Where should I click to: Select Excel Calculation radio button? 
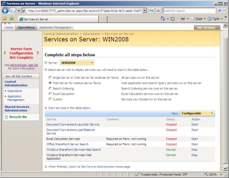pos(50,94)
